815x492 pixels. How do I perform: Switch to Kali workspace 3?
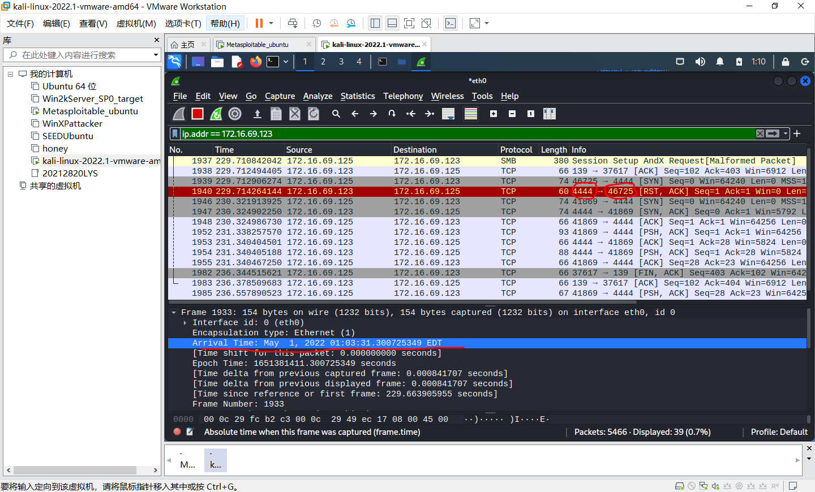pyautogui.click(x=341, y=62)
